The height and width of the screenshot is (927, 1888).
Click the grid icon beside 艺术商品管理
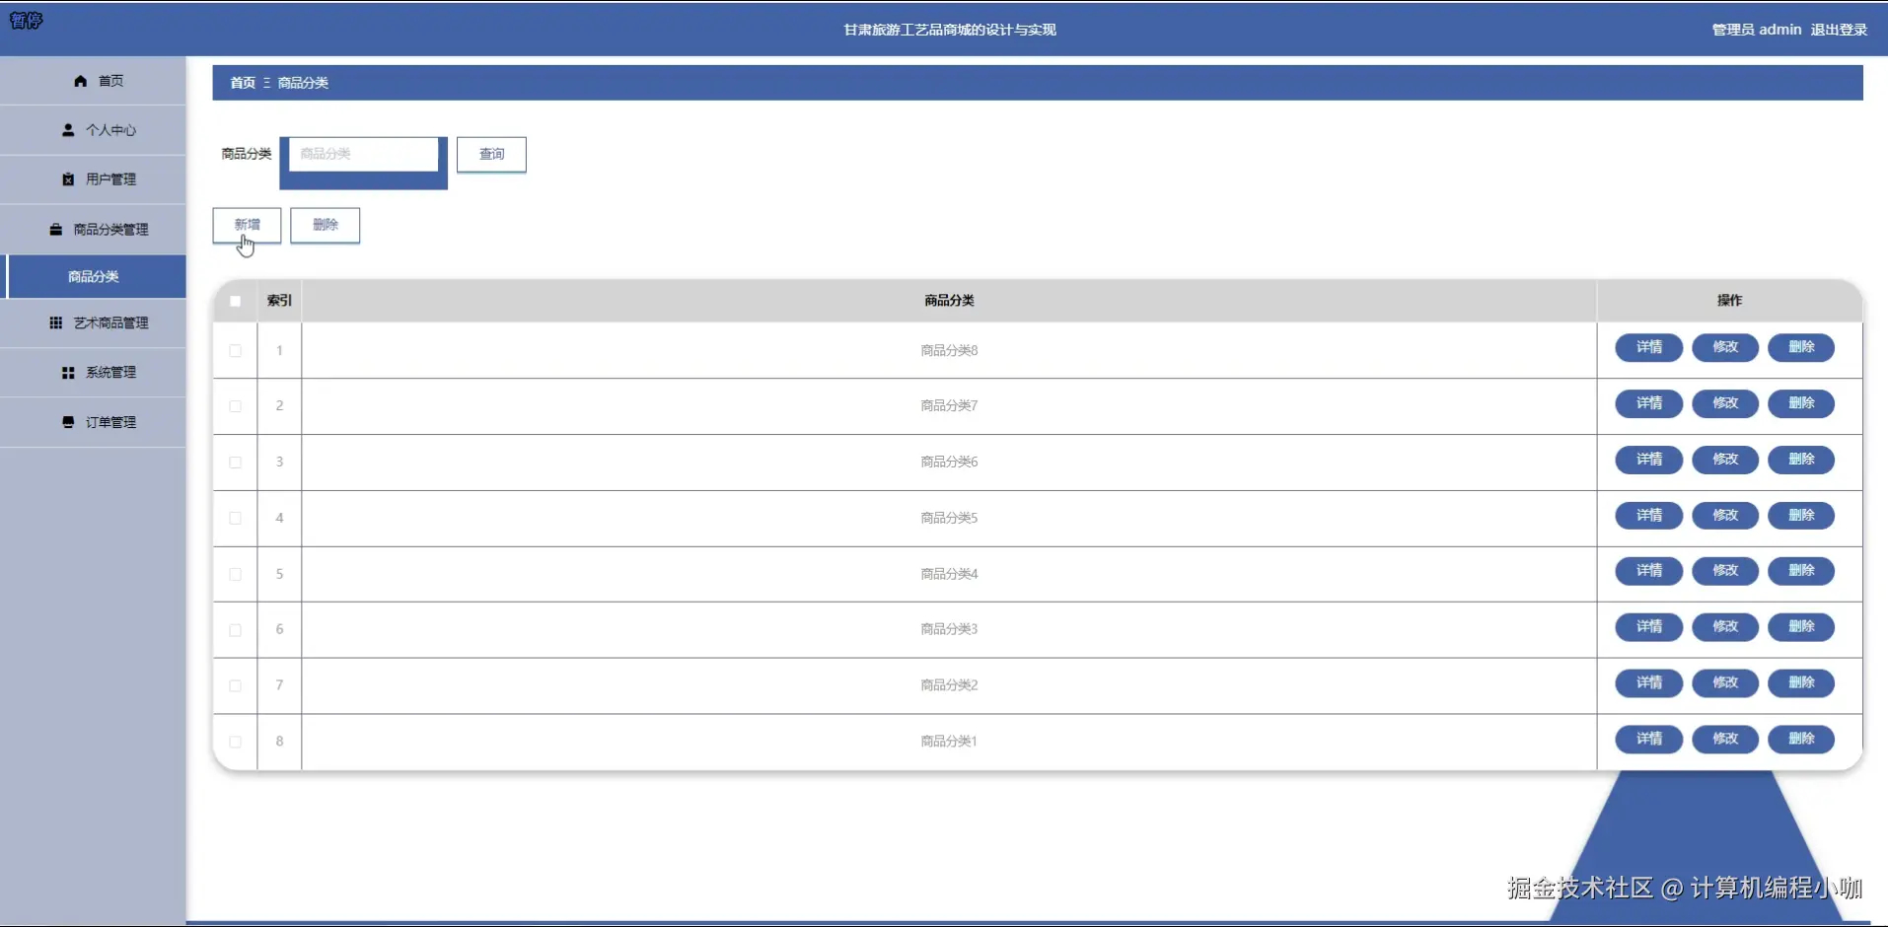click(56, 322)
